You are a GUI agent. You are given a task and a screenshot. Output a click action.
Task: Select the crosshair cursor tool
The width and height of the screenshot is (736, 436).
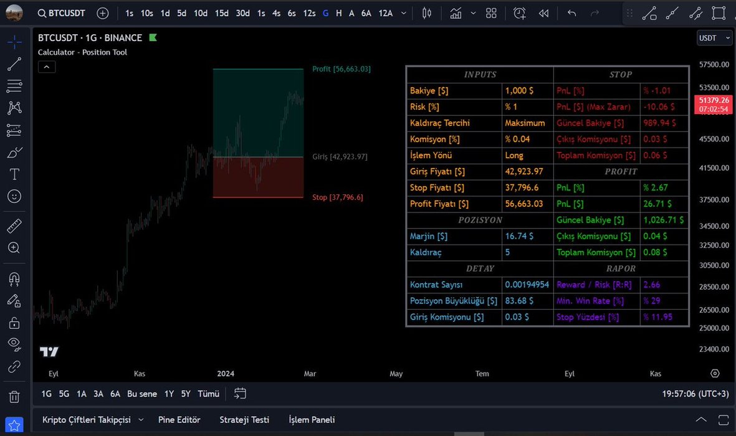click(14, 42)
